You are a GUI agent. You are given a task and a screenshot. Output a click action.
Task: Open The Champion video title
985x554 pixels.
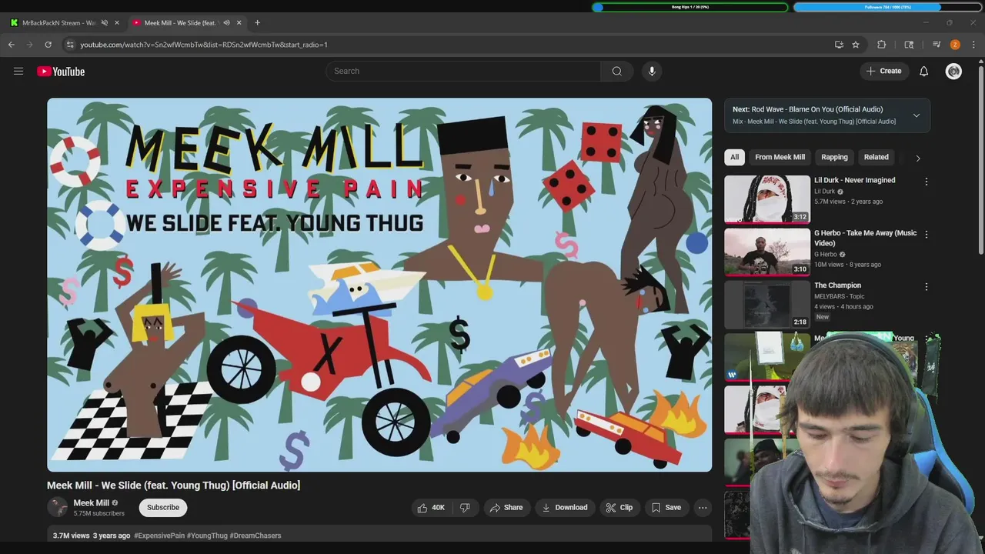[838, 285]
